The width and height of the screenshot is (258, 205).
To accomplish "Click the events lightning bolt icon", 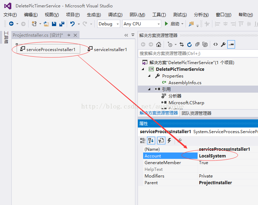I will 169,141.
